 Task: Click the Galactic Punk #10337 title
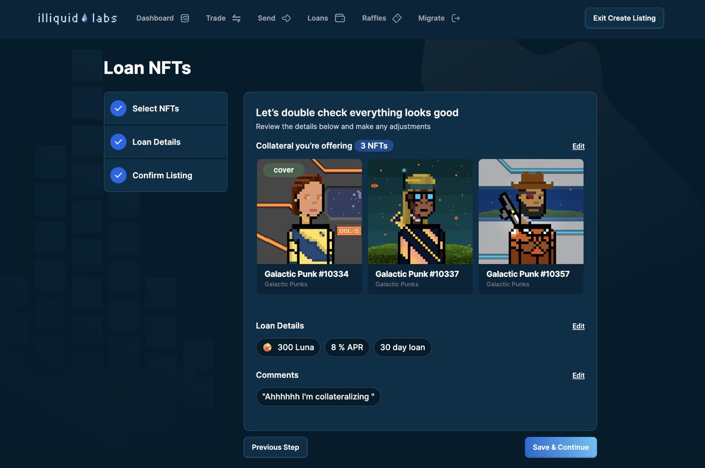click(417, 274)
